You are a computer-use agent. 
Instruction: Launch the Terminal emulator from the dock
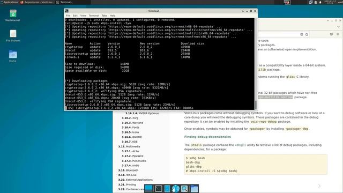(x=159, y=189)
